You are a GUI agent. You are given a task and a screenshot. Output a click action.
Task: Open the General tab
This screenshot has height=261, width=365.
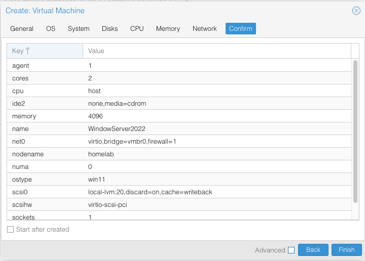pyautogui.click(x=22, y=28)
